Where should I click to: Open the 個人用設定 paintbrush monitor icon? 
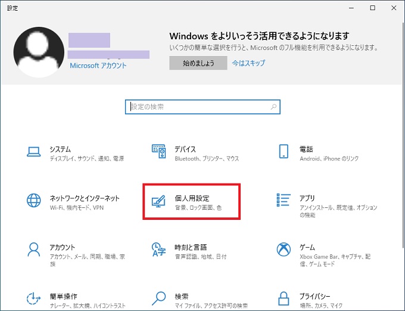click(158, 201)
